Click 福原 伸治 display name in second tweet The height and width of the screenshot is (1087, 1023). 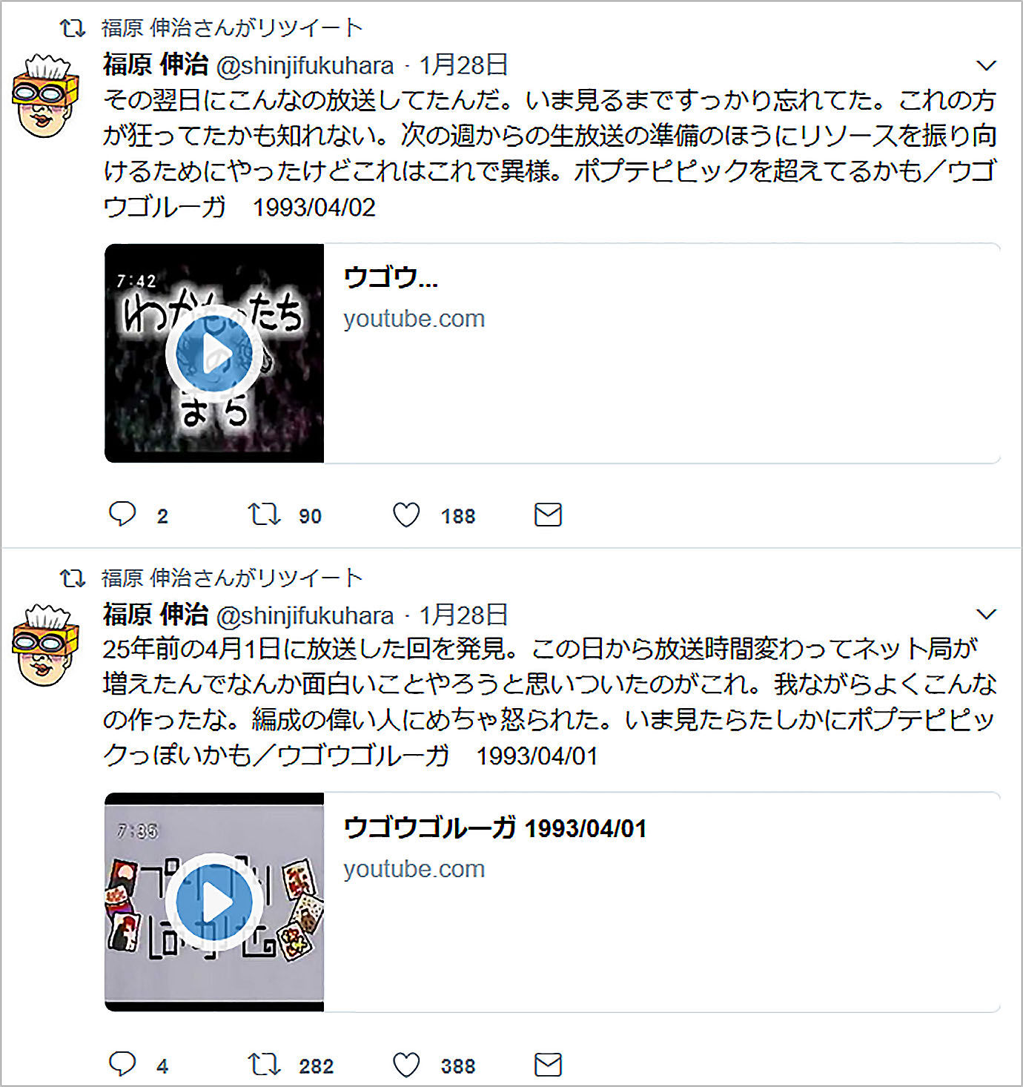point(156,614)
